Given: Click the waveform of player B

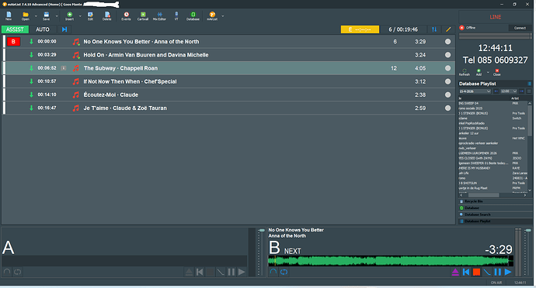Looking at the screenshot, I should tap(391, 261).
